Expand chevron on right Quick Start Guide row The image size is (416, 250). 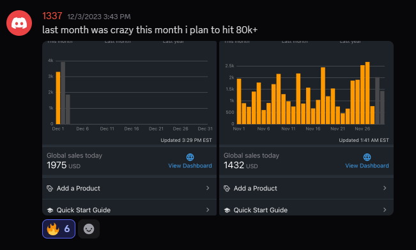point(385,210)
